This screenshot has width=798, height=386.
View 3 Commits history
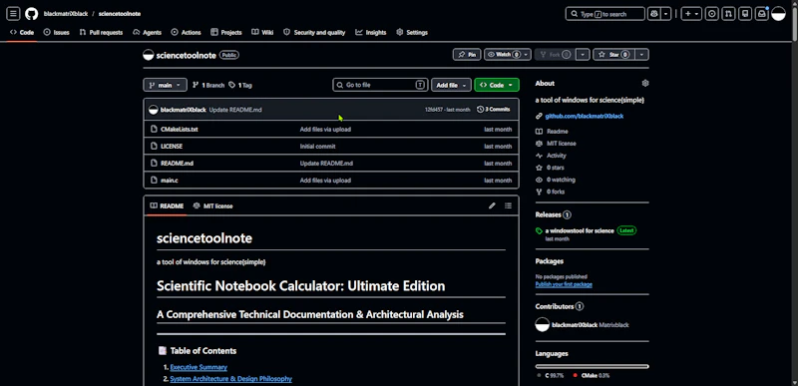pyautogui.click(x=493, y=110)
